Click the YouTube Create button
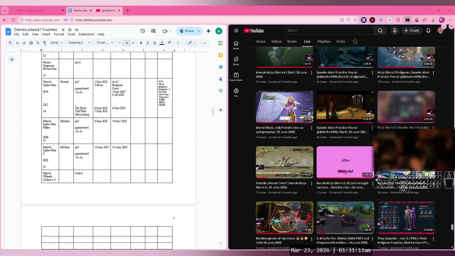The image size is (455, 256). pos(412,31)
